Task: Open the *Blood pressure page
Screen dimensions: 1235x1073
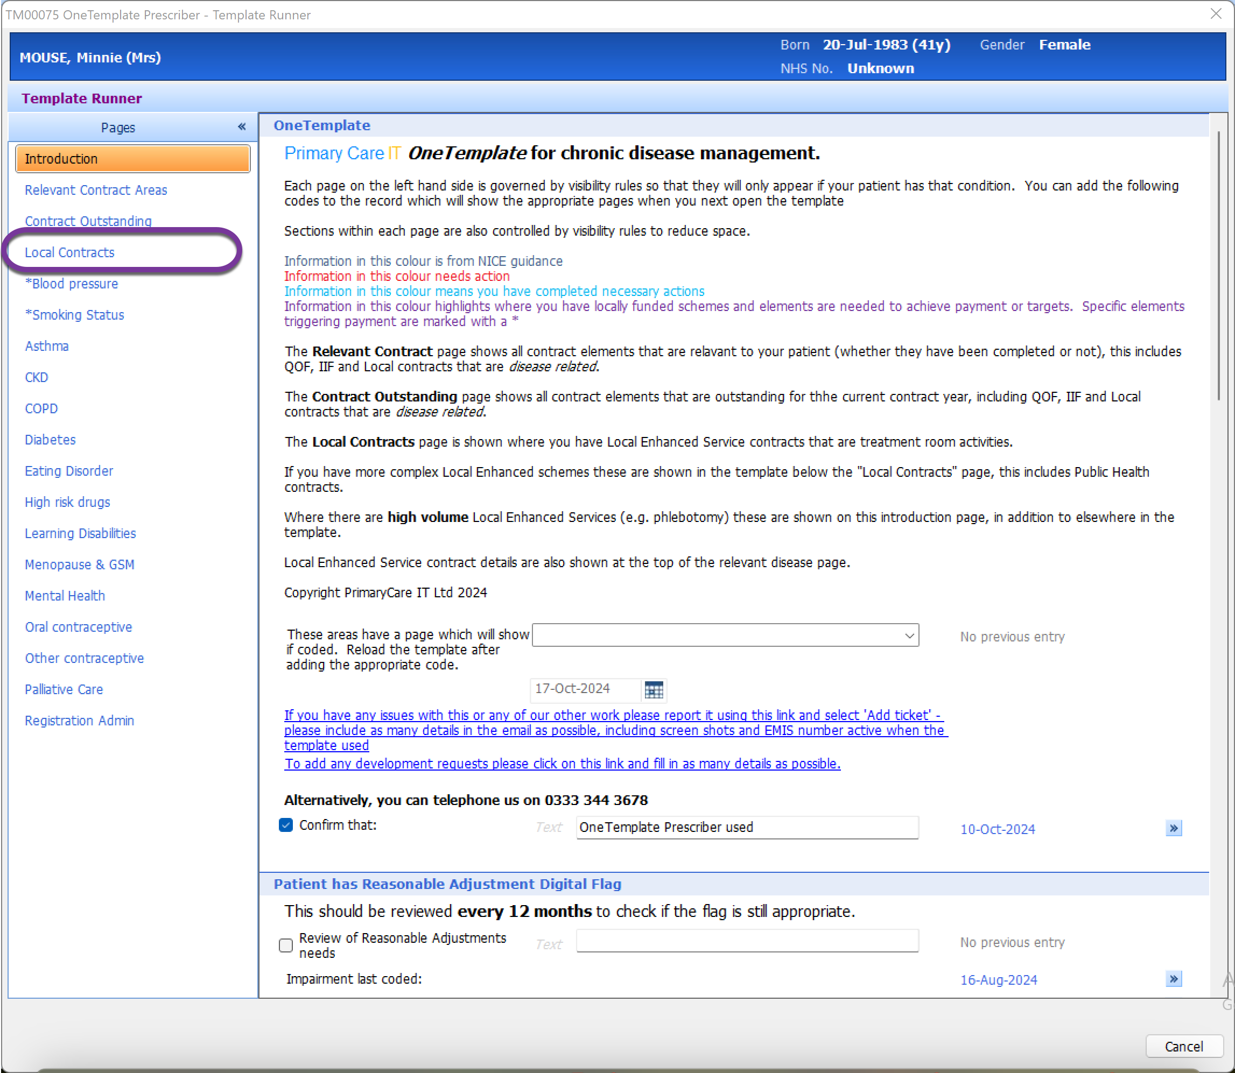Action: tap(71, 283)
